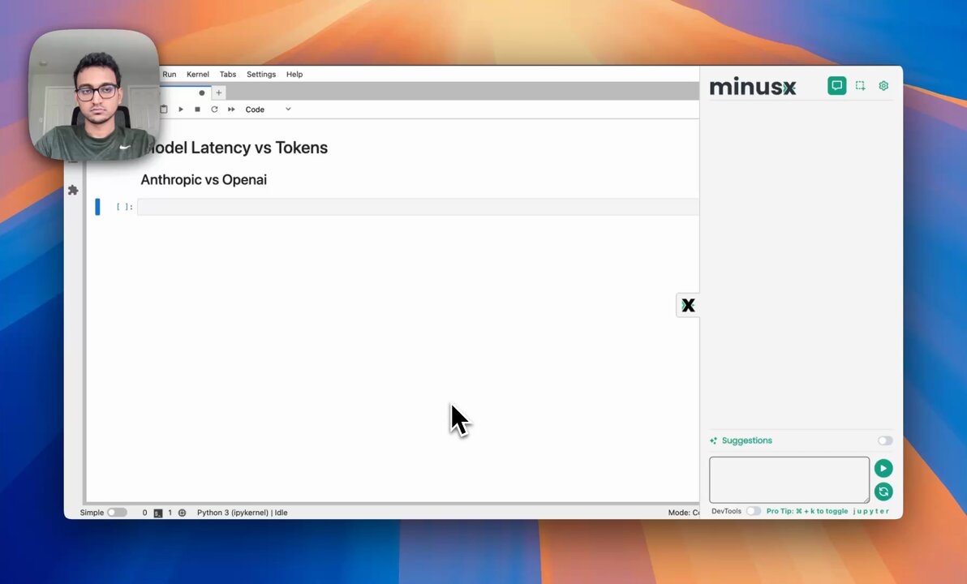Open MinusX settings gear
Image resolution: width=967 pixels, height=584 pixels.
pyautogui.click(x=883, y=86)
